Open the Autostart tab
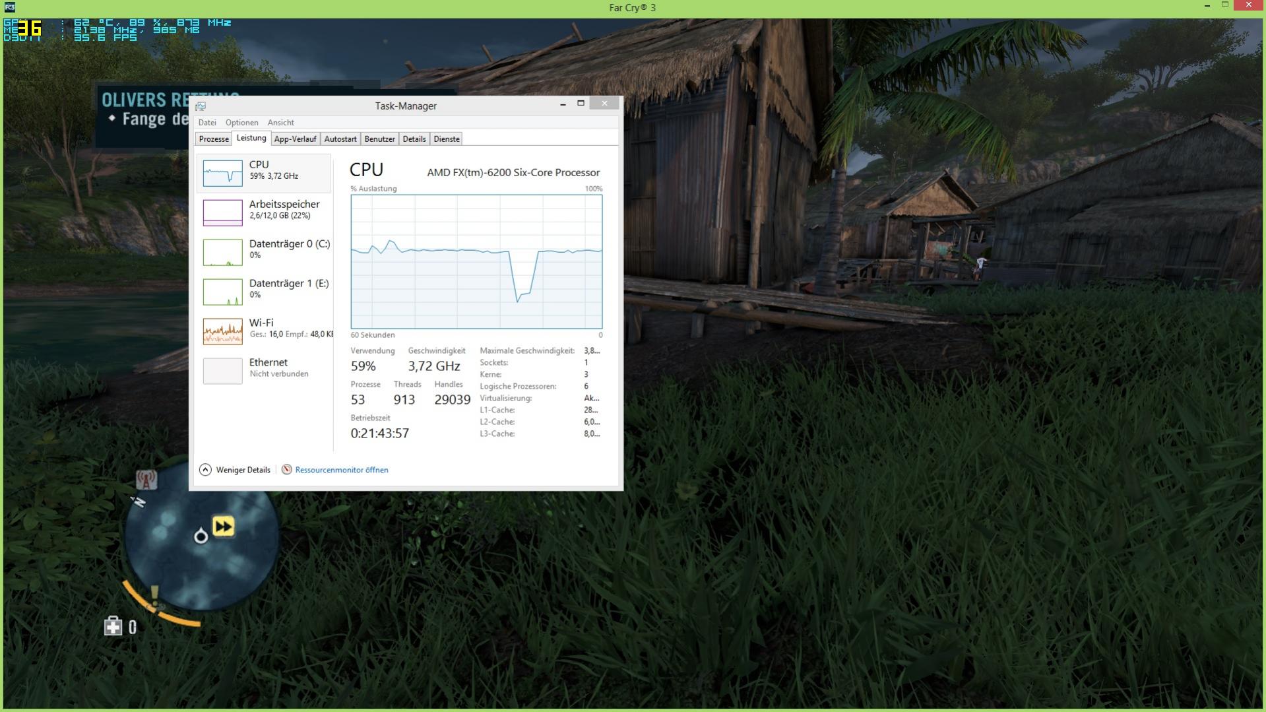The height and width of the screenshot is (712, 1266). [340, 139]
